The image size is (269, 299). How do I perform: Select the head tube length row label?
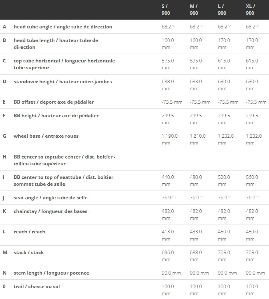point(56,44)
